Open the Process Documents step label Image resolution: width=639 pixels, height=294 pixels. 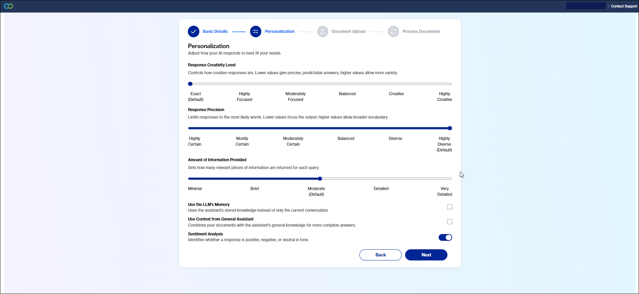pyautogui.click(x=421, y=31)
